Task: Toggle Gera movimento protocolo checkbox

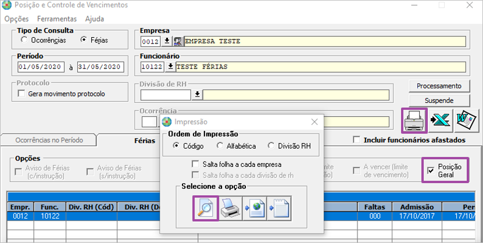Action: click(x=22, y=94)
